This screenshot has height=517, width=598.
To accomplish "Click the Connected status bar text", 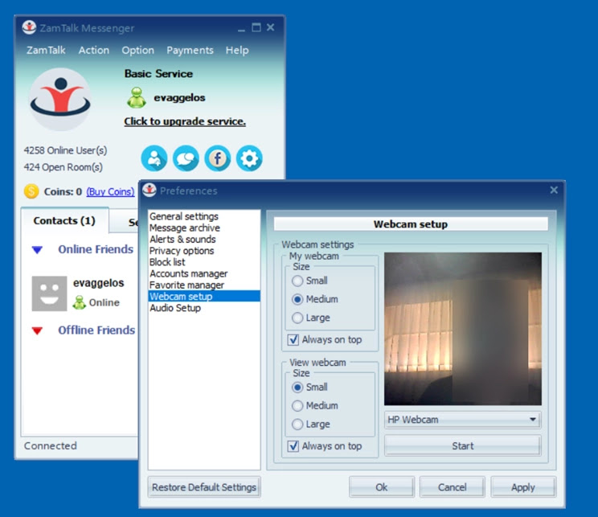I will coord(51,445).
